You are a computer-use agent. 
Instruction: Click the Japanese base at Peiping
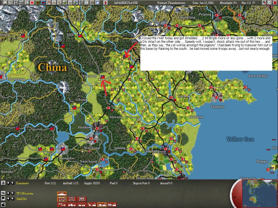[x=217, y=15]
